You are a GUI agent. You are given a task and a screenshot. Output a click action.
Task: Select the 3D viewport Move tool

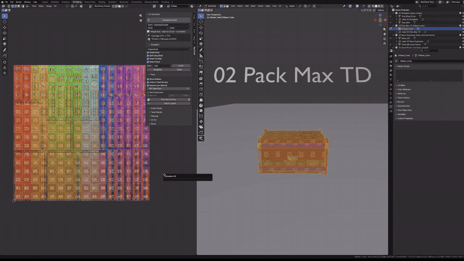(201, 28)
